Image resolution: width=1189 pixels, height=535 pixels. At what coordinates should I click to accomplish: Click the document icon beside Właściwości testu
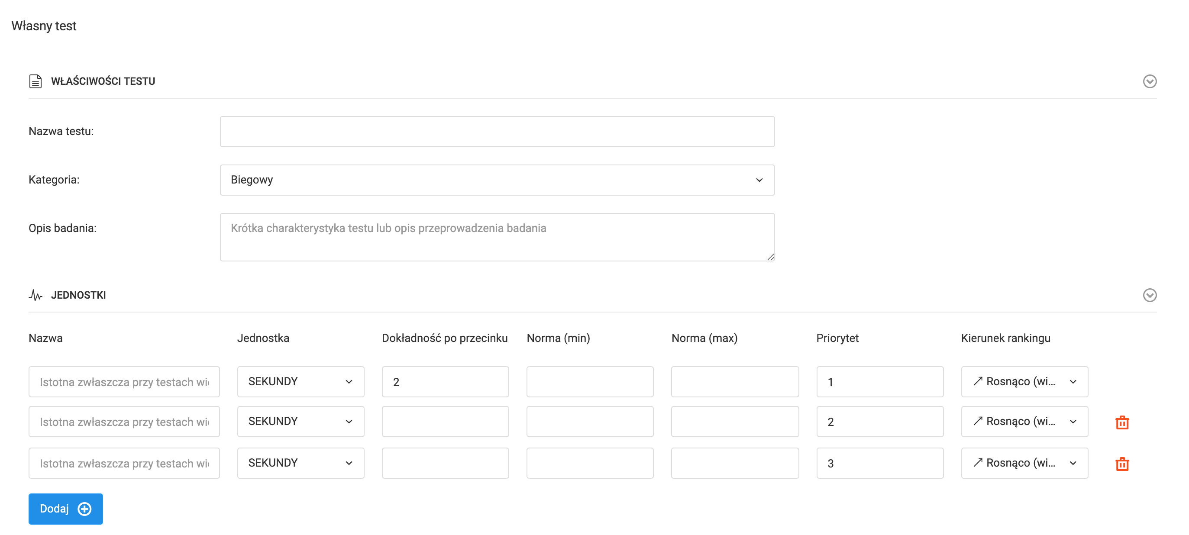[36, 81]
